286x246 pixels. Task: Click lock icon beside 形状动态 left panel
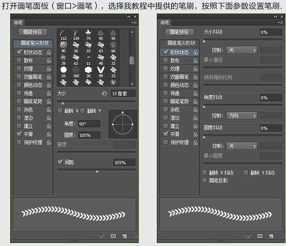click(49, 52)
